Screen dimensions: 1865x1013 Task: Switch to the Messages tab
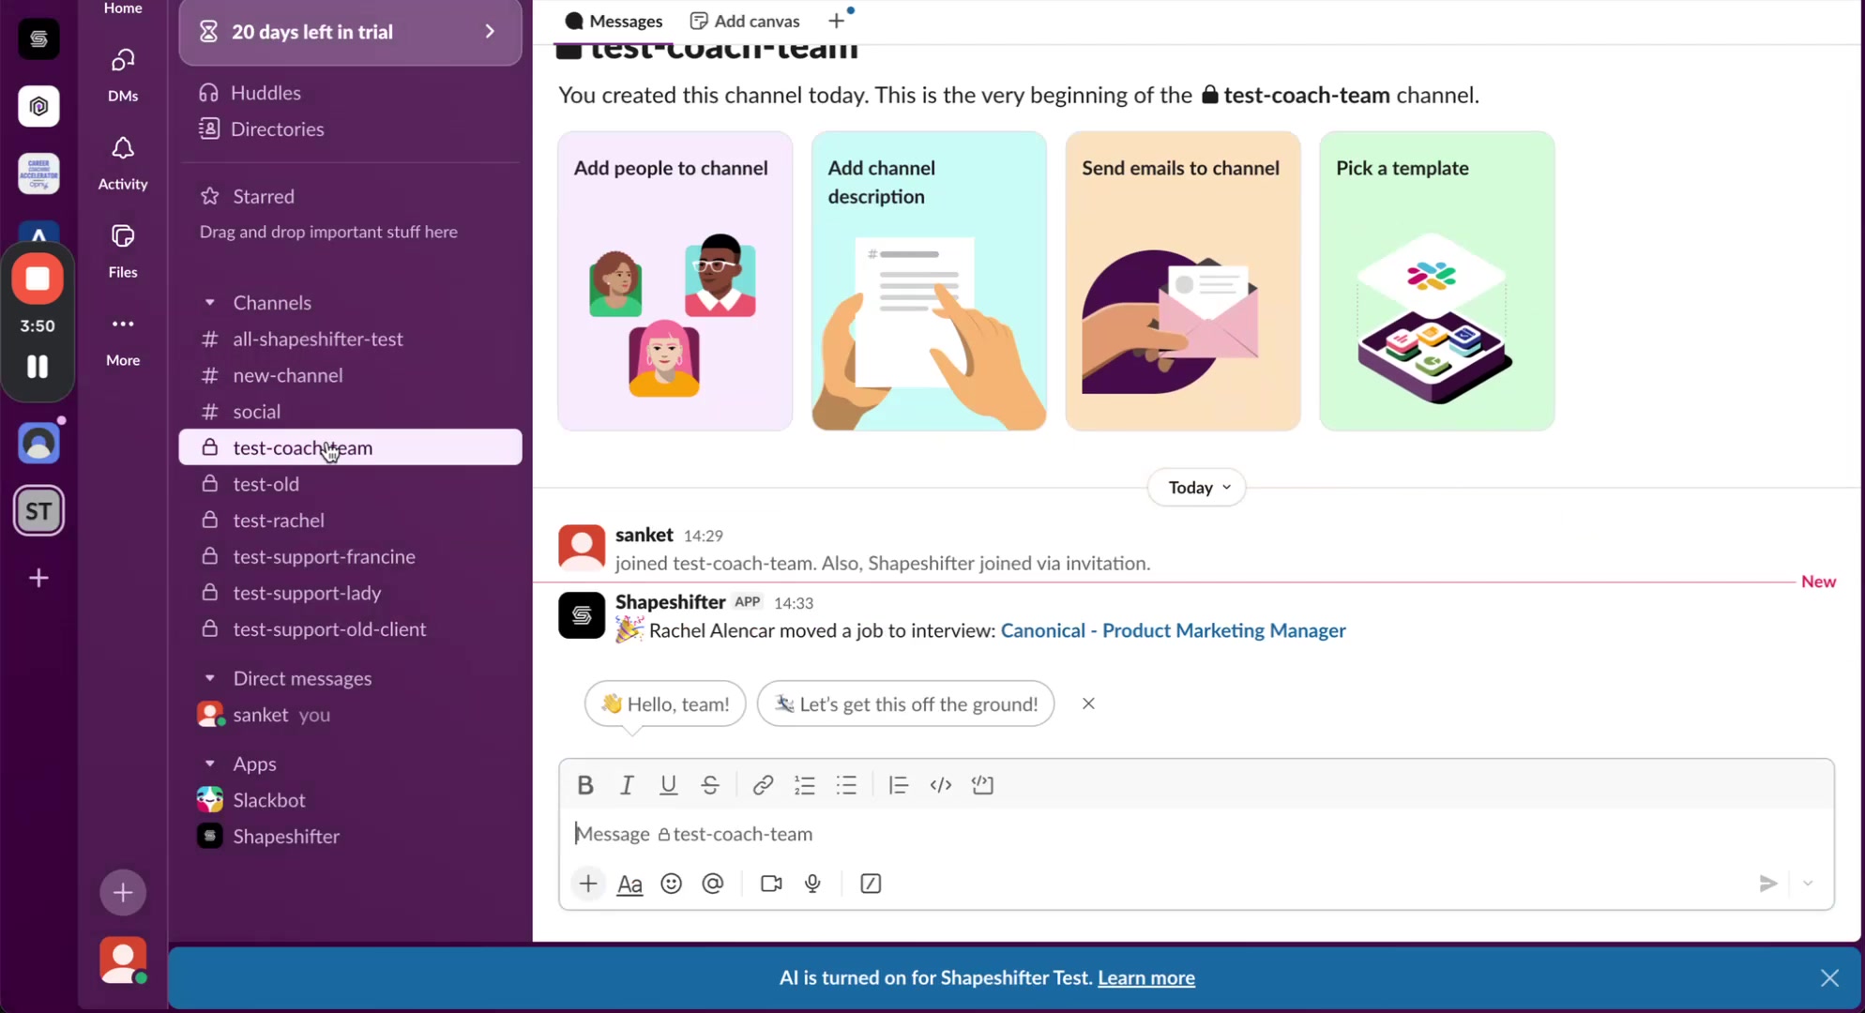pyautogui.click(x=613, y=20)
